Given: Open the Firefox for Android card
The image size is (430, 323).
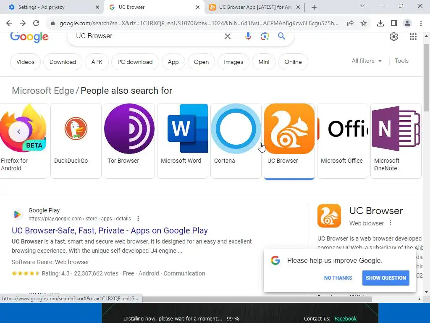Looking at the screenshot, I should click(x=24, y=141).
